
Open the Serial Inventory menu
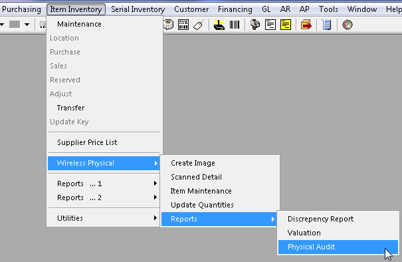click(138, 9)
